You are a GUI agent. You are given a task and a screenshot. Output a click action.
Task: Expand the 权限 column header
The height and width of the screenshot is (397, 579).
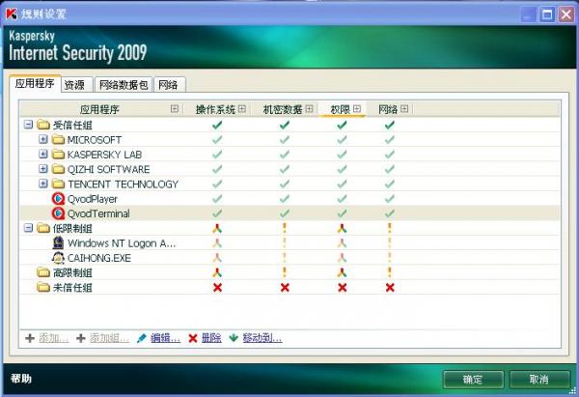tap(357, 109)
